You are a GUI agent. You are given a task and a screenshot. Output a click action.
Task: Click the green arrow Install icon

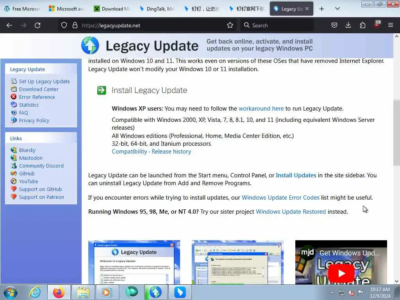point(102,90)
